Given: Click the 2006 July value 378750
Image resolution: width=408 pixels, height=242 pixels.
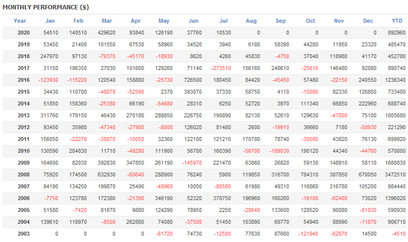Looking at the screenshot, I should click(222, 198).
